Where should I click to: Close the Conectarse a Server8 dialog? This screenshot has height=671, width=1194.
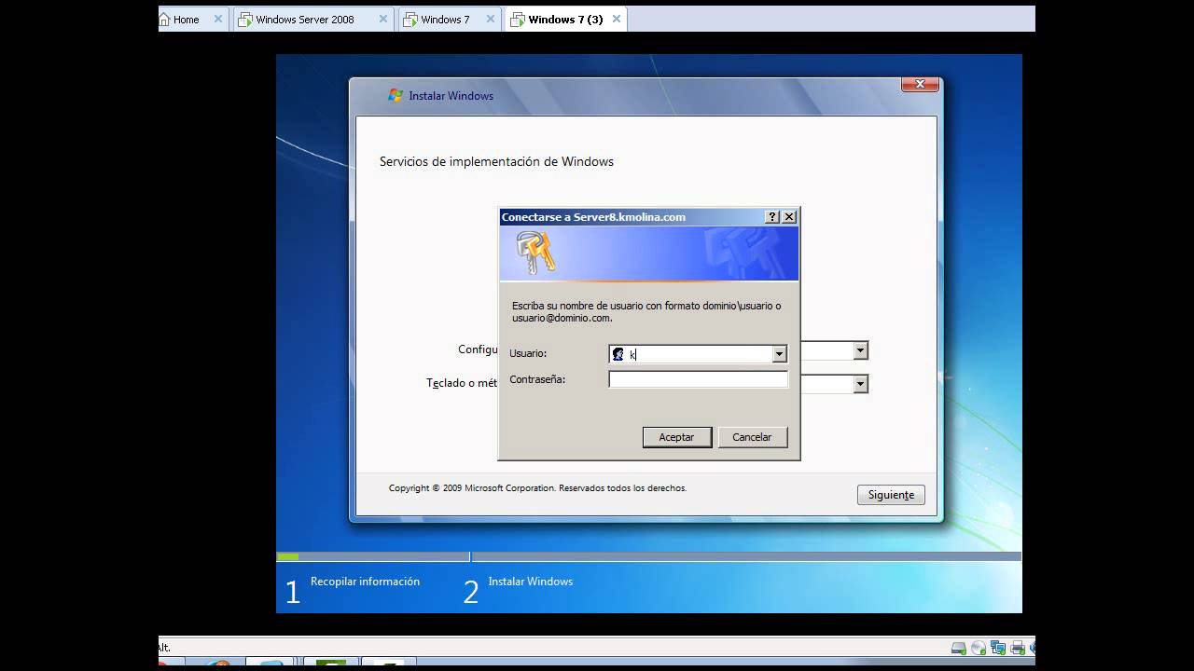point(789,216)
